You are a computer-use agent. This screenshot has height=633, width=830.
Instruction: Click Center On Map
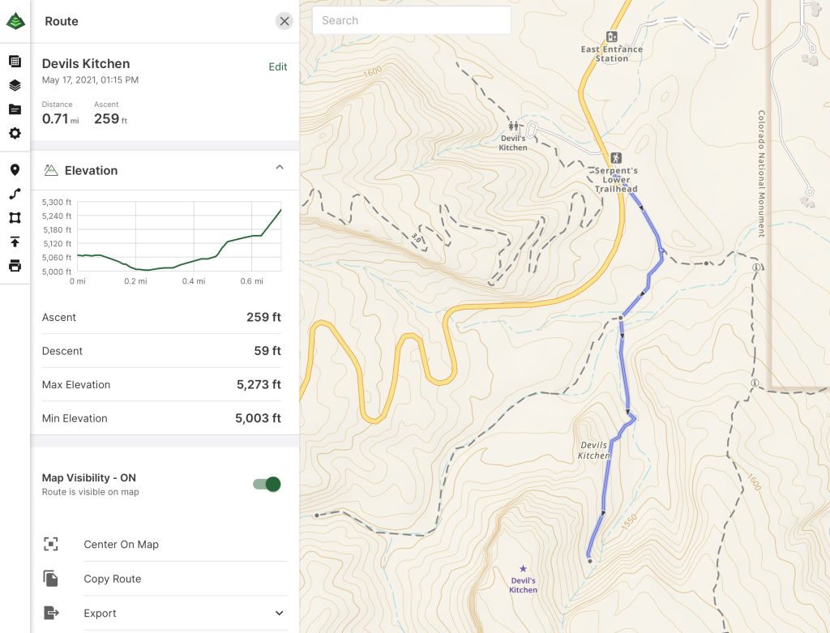(x=121, y=545)
